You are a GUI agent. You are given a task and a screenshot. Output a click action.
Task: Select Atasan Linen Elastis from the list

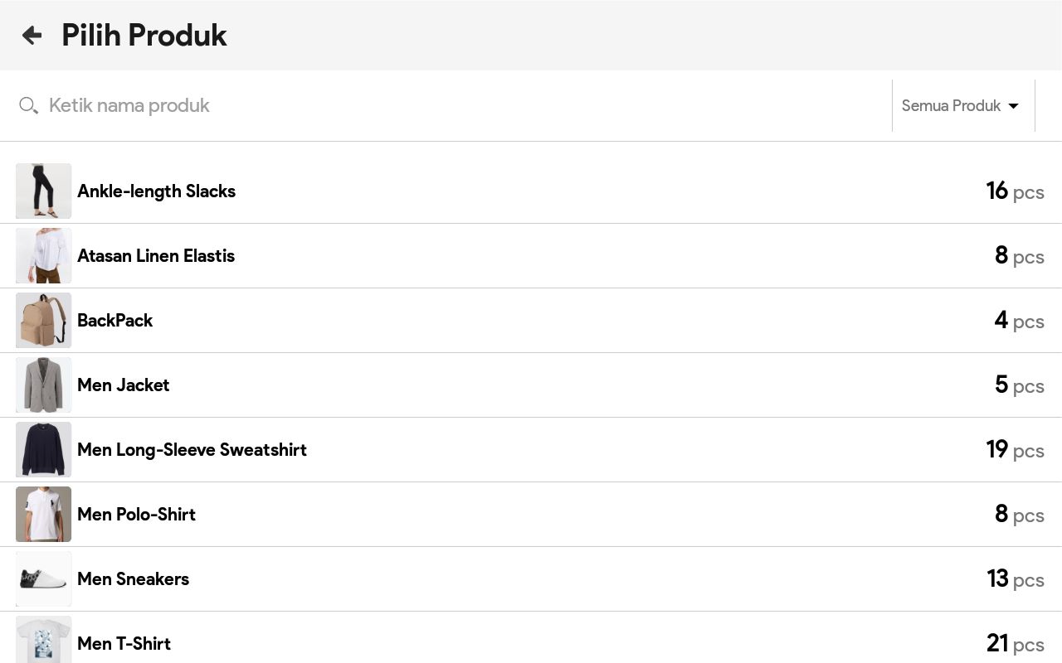click(156, 256)
